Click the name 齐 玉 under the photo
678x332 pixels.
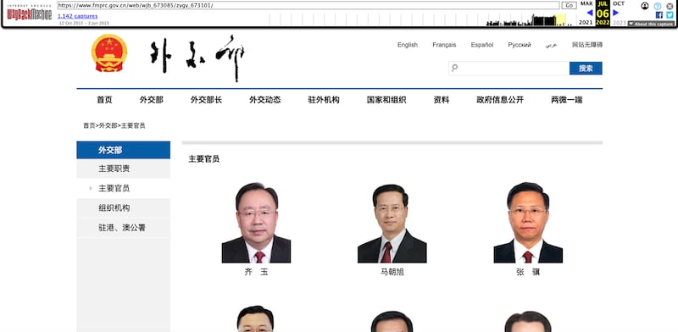(x=257, y=273)
